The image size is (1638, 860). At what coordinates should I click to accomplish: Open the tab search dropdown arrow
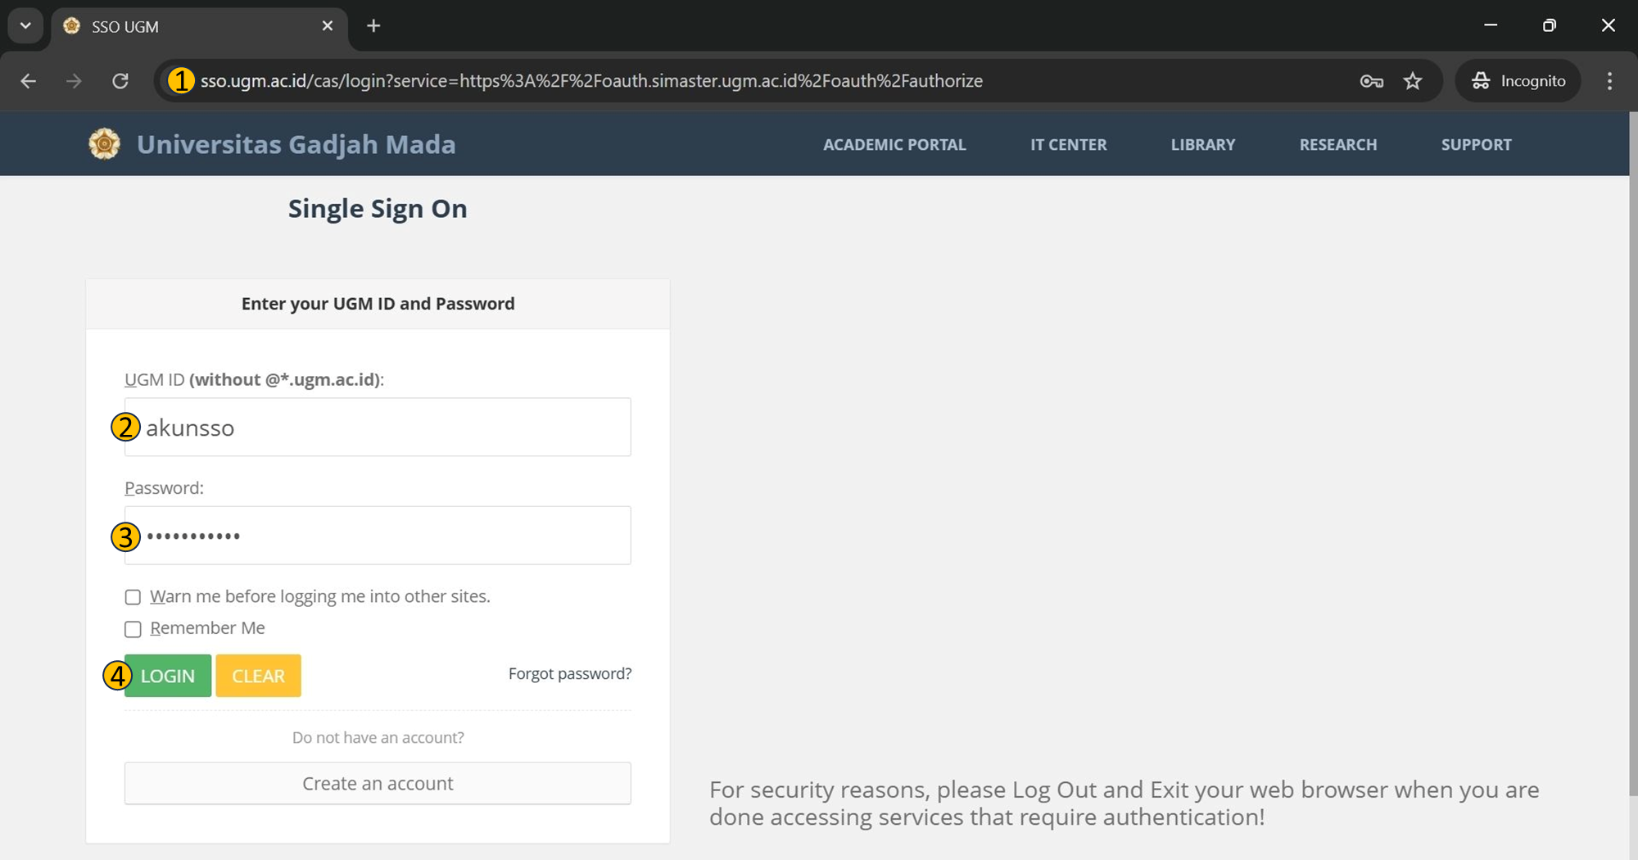(25, 26)
